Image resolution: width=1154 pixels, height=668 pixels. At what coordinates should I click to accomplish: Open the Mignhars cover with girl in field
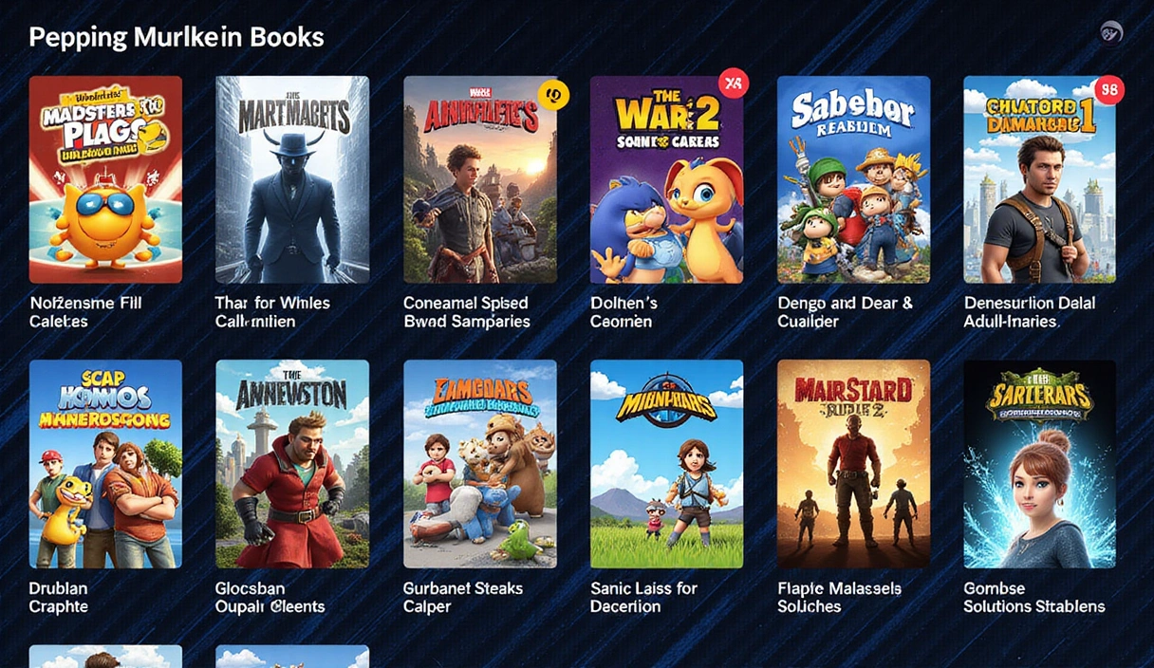coord(666,463)
